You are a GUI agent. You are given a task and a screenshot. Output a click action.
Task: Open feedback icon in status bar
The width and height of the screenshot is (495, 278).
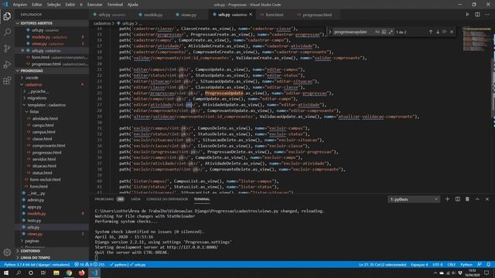click(480, 264)
